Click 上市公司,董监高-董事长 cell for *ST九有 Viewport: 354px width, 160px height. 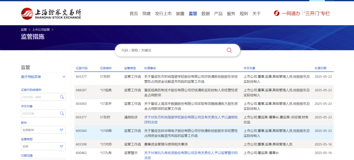[261, 153]
